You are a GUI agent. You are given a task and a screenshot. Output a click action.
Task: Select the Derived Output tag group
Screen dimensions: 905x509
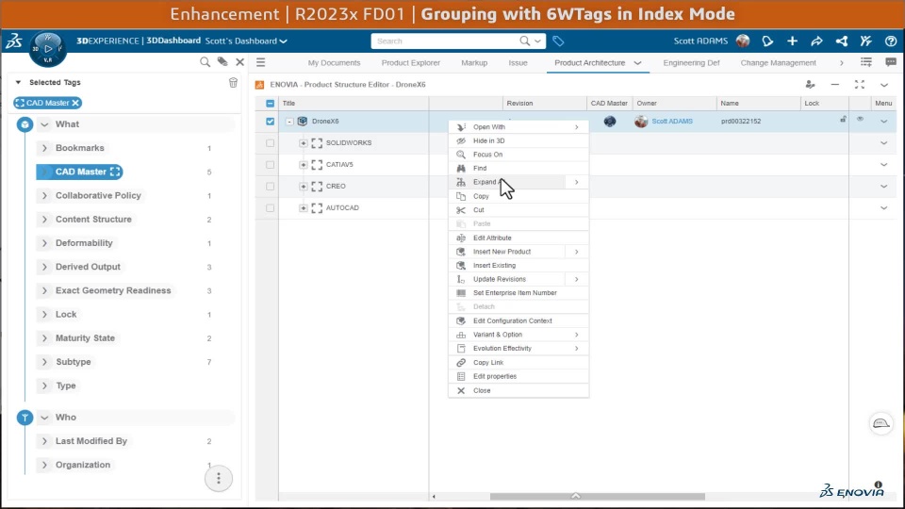click(x=88, y=267)
